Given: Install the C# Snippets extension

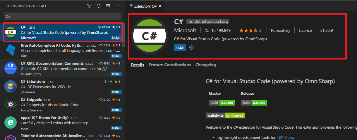Looking at the screenshot, I should tap(116, 110).
